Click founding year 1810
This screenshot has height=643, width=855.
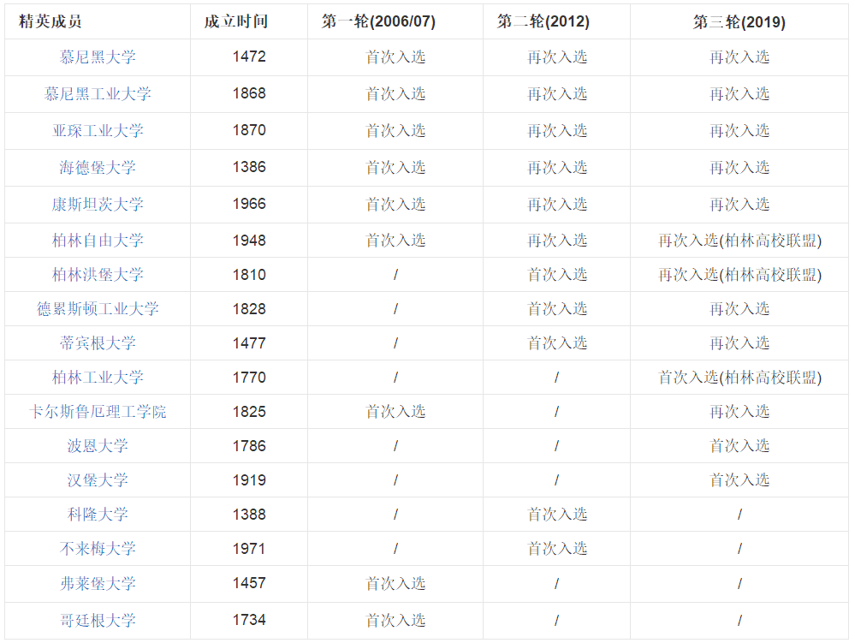(x=249, y=275)
